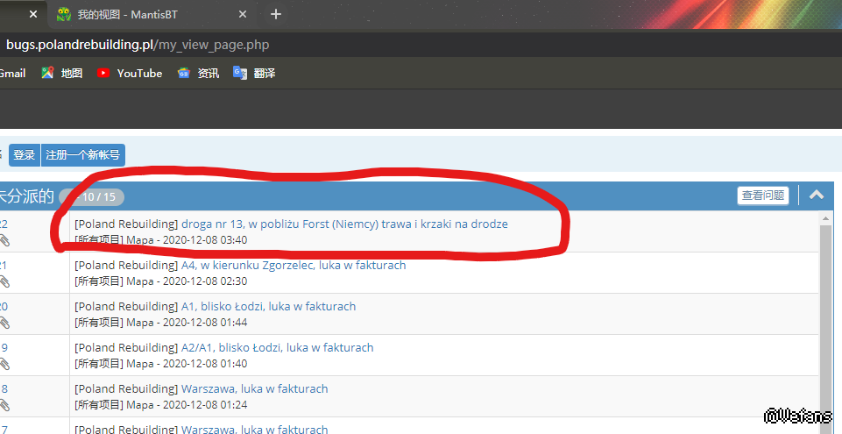
Task: Click the issue list scrollbar up arrow
Action: [827, 218]
